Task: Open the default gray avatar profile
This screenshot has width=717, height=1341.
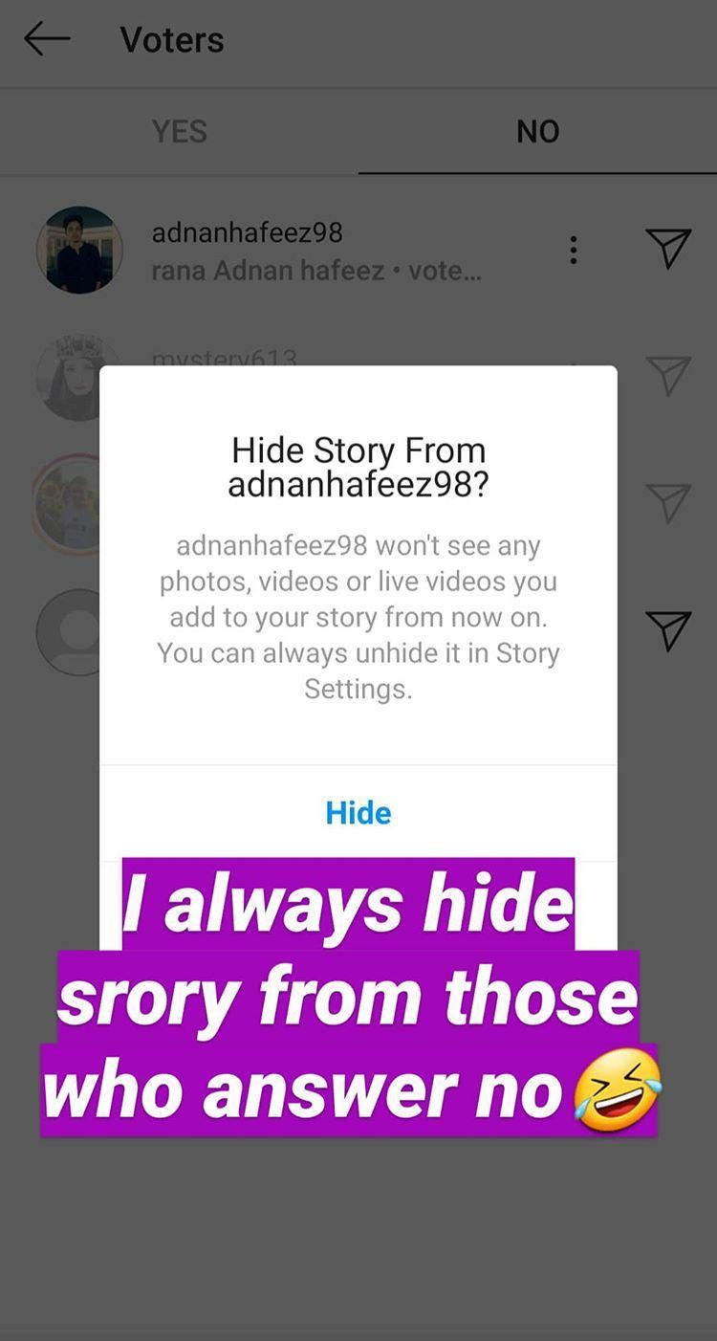Action: pyautogui.click(x=69, y=632)
